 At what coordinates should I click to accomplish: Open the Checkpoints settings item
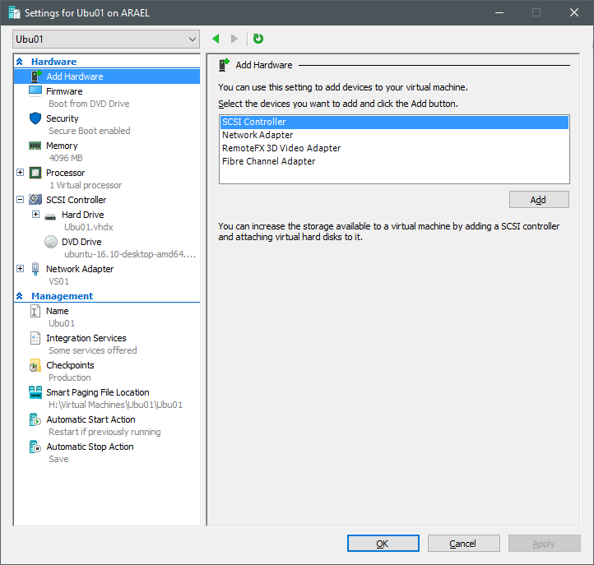[70, 365]
